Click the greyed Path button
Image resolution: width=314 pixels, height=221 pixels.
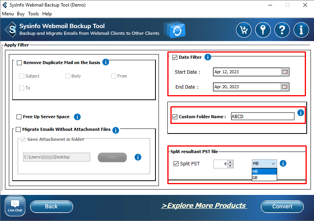point(112,157)
